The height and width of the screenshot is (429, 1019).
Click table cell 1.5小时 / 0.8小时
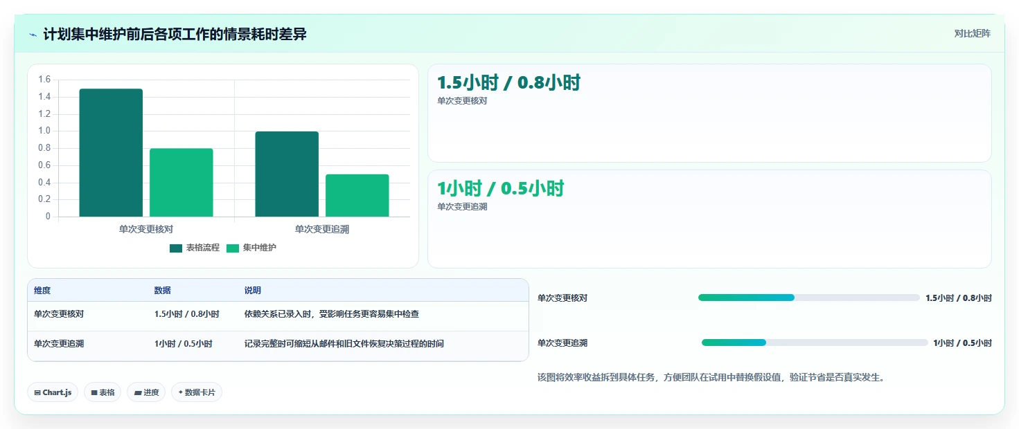pyautogui.click(x=187, y=314)
